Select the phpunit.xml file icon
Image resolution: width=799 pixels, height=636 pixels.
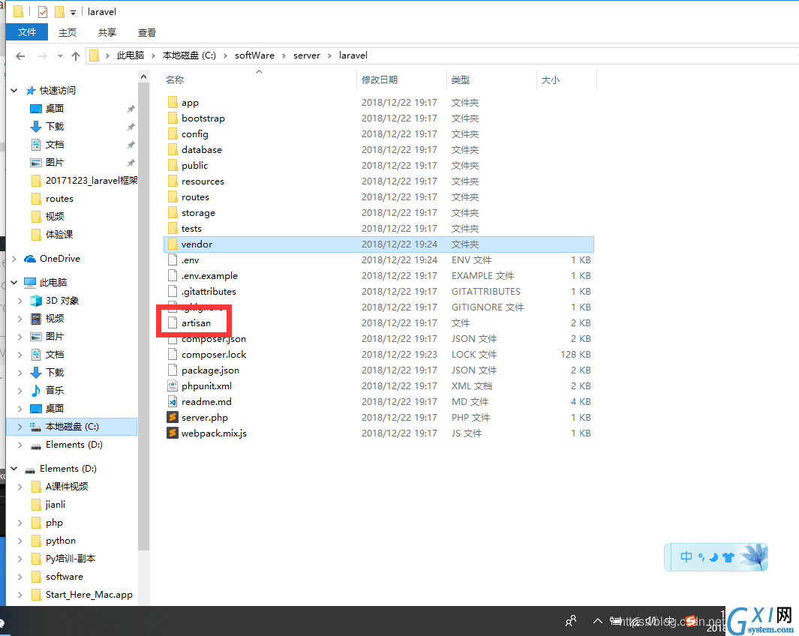pyautogui.click(x=173, y=386)
